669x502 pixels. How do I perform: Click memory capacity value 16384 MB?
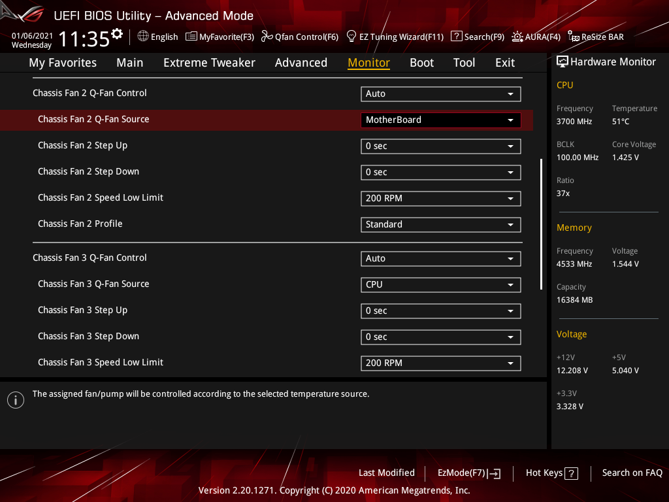tap(574, 300)
